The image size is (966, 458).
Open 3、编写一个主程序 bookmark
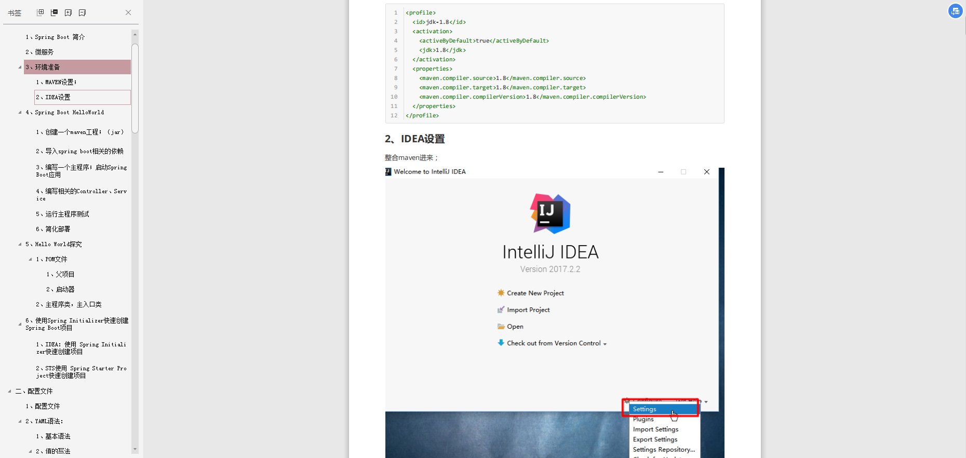pos(82,171)
